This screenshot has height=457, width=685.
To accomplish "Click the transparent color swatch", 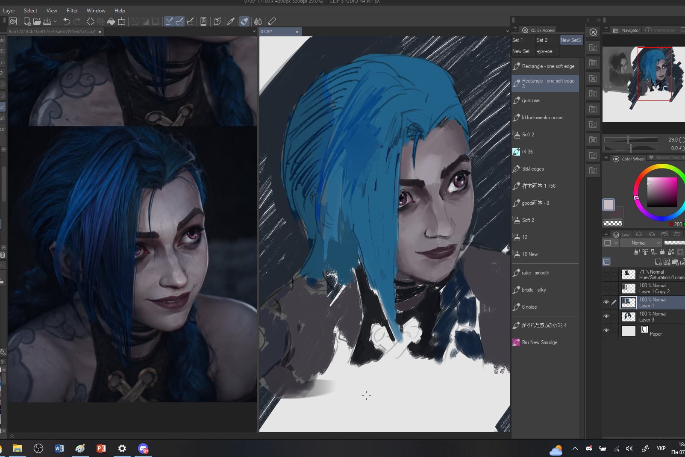I will (612, 223).
